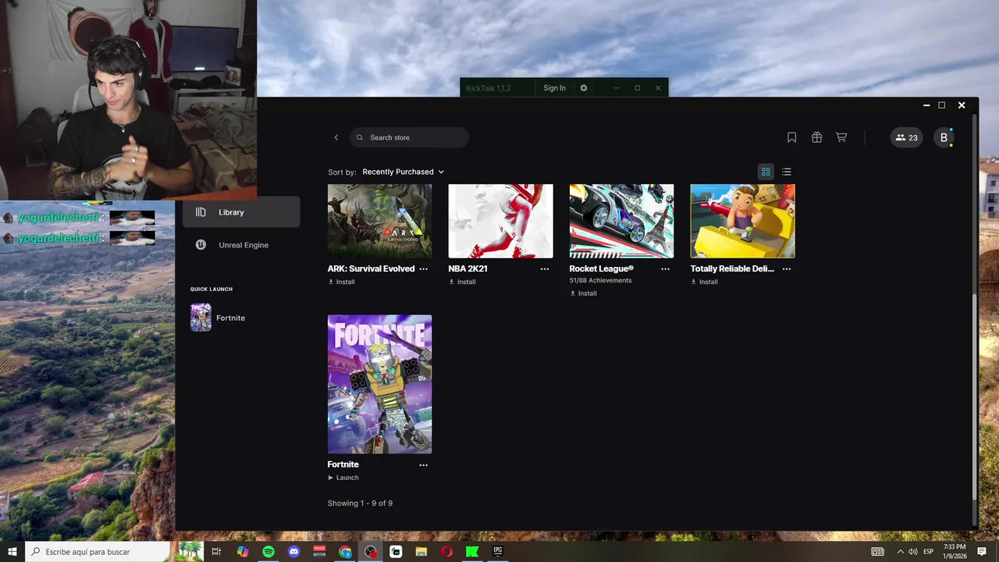Install ARK: Survival Evolved
The width and height of the screenshot is (999, 562).
pyautogui.click(x=341, y=282)
